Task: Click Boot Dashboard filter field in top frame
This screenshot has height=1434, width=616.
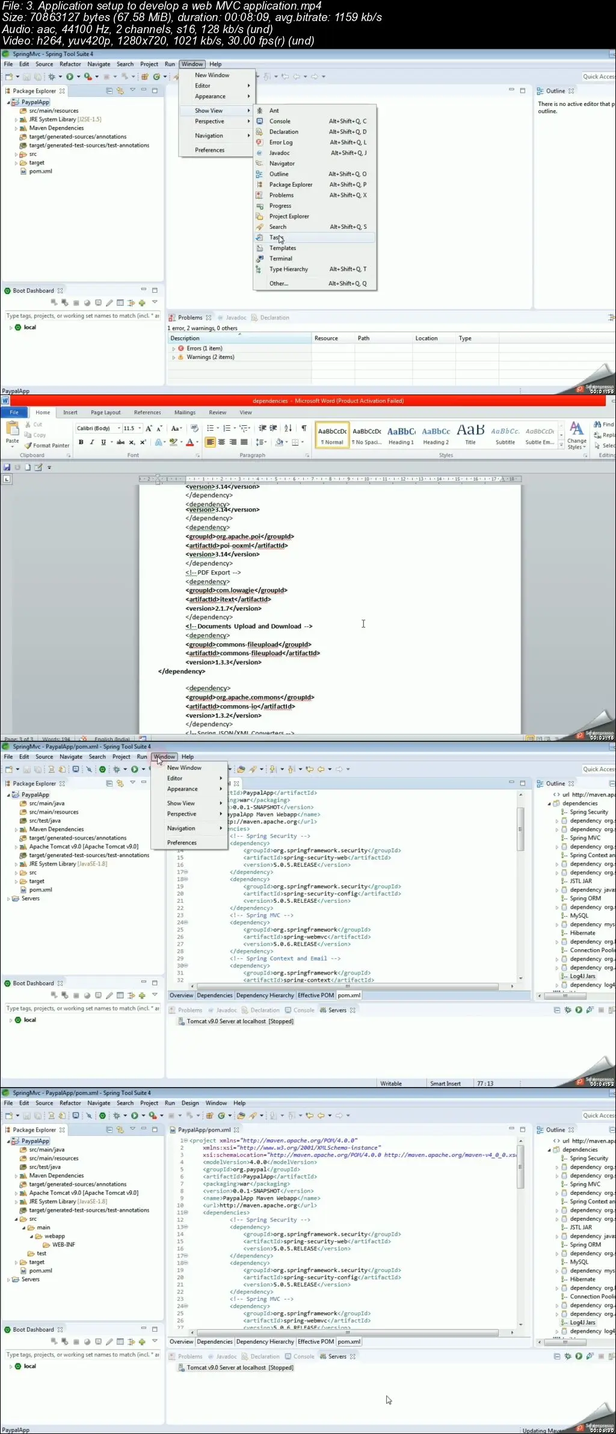Action: click(82, 316)
